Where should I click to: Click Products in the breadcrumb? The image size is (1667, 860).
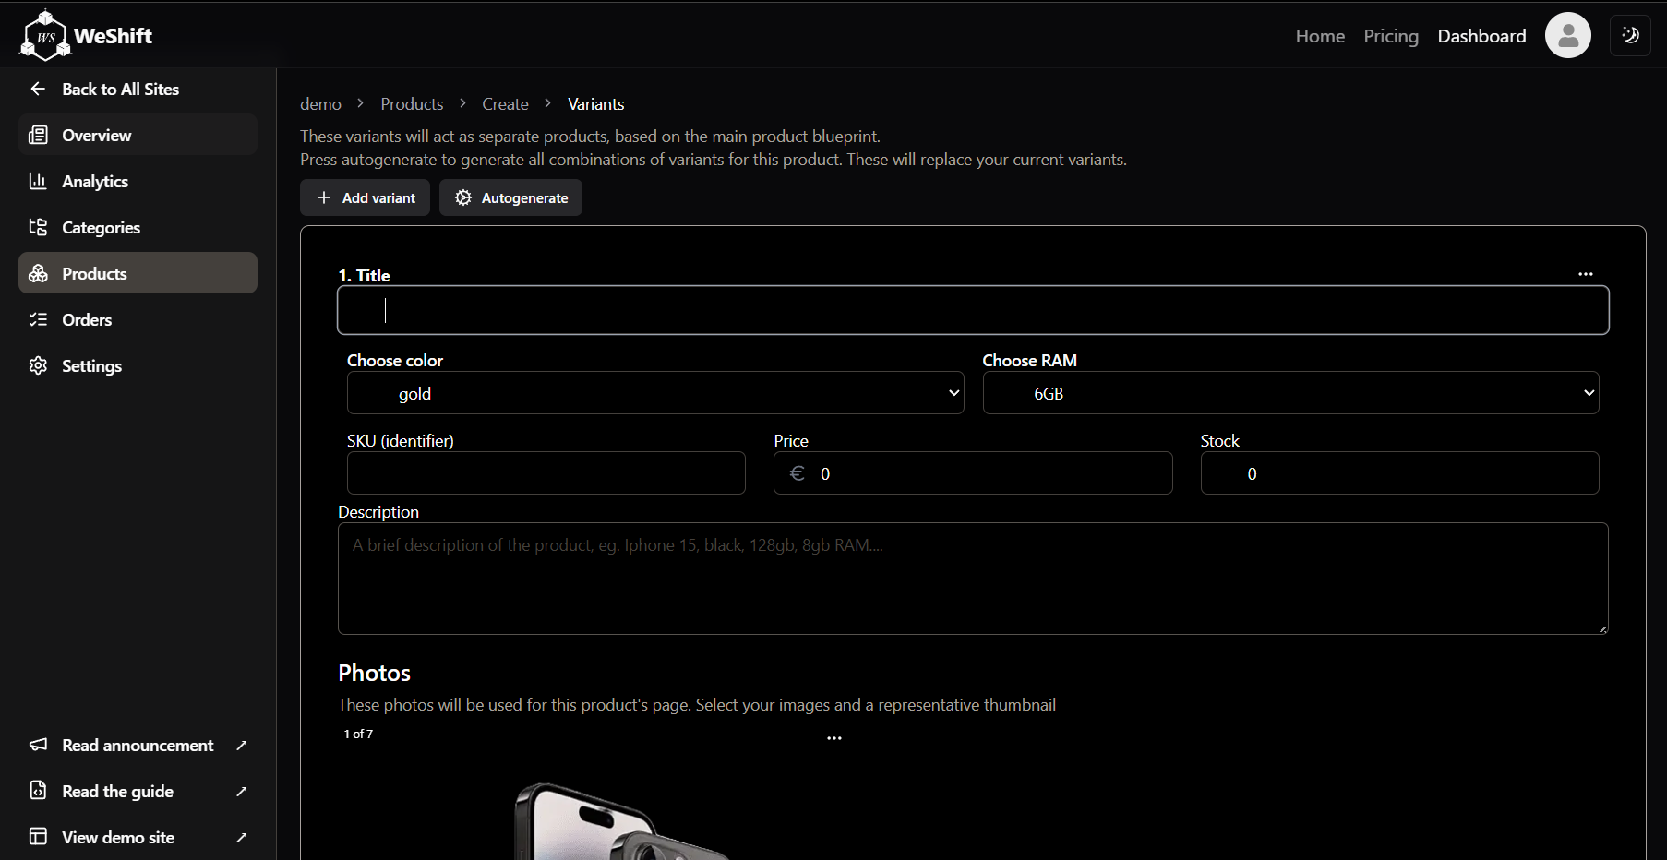pos(412,104)
